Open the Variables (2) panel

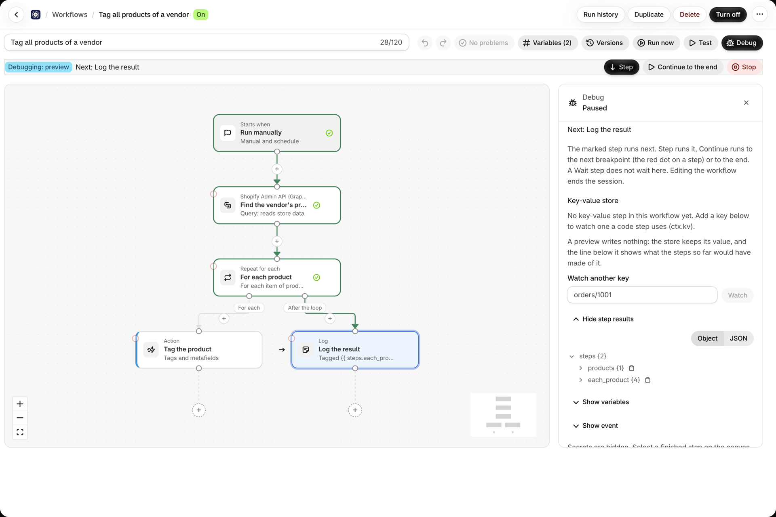tap(547, 43)
